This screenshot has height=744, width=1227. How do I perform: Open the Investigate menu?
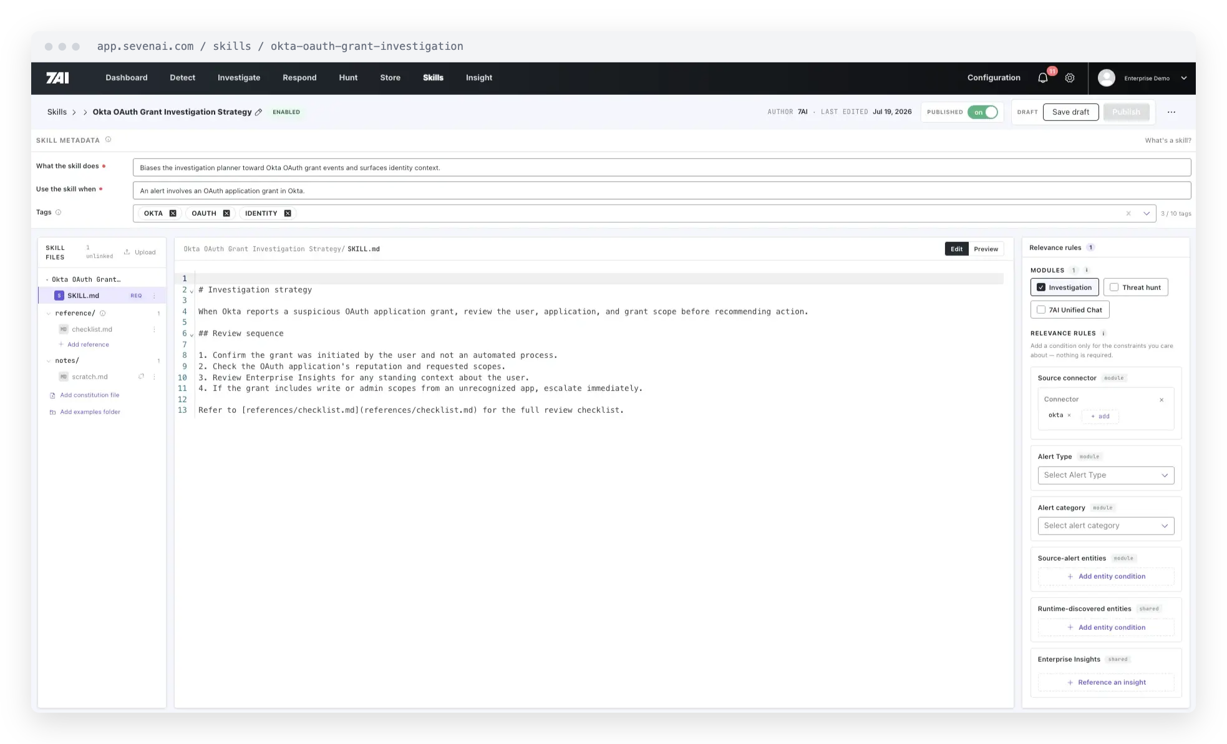[x=239, y=78]
